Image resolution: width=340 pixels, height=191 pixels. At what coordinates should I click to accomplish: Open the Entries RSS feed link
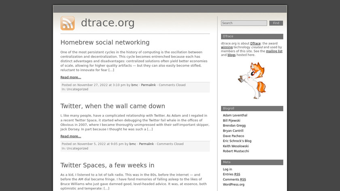point(232,174)
